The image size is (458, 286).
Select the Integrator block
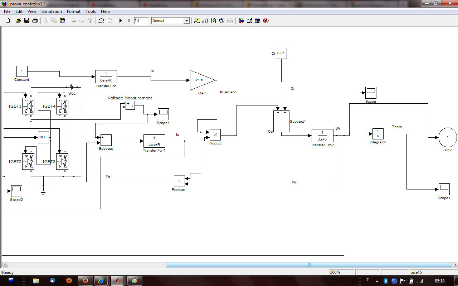378,134
